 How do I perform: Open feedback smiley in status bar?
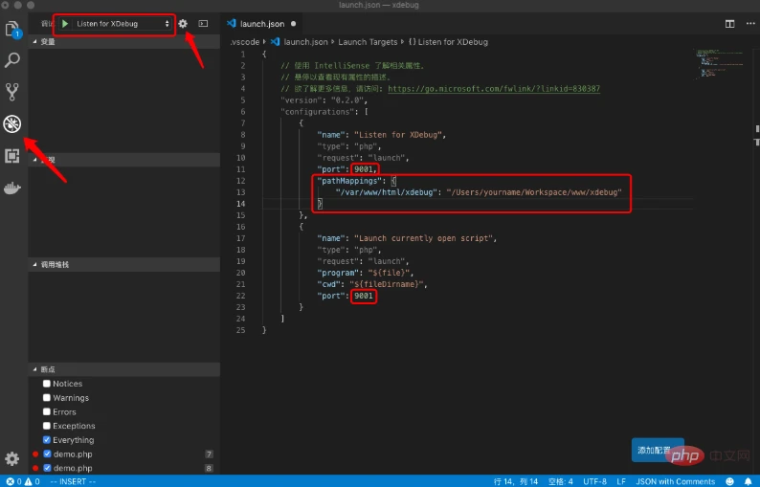pos(730,481)
